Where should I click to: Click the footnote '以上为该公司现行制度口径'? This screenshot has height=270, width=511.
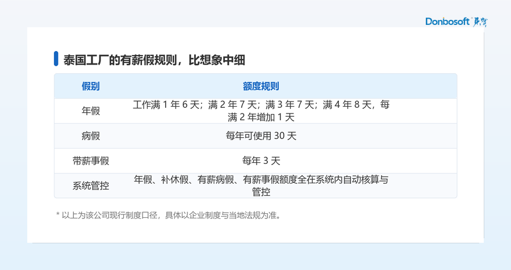pyautogui.click(x=110, y=216)
